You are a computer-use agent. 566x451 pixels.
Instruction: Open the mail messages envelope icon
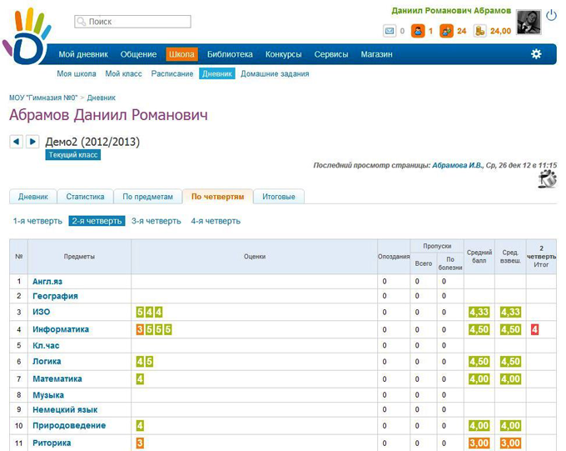pyautogui.click(x=390, y=31)
